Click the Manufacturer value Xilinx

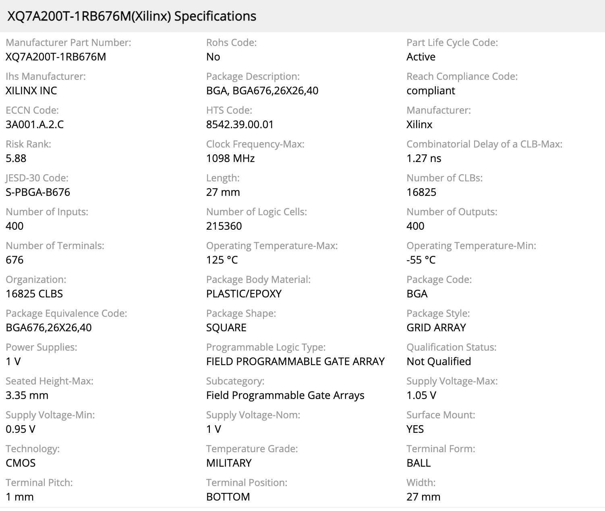(x=419, y=125)
